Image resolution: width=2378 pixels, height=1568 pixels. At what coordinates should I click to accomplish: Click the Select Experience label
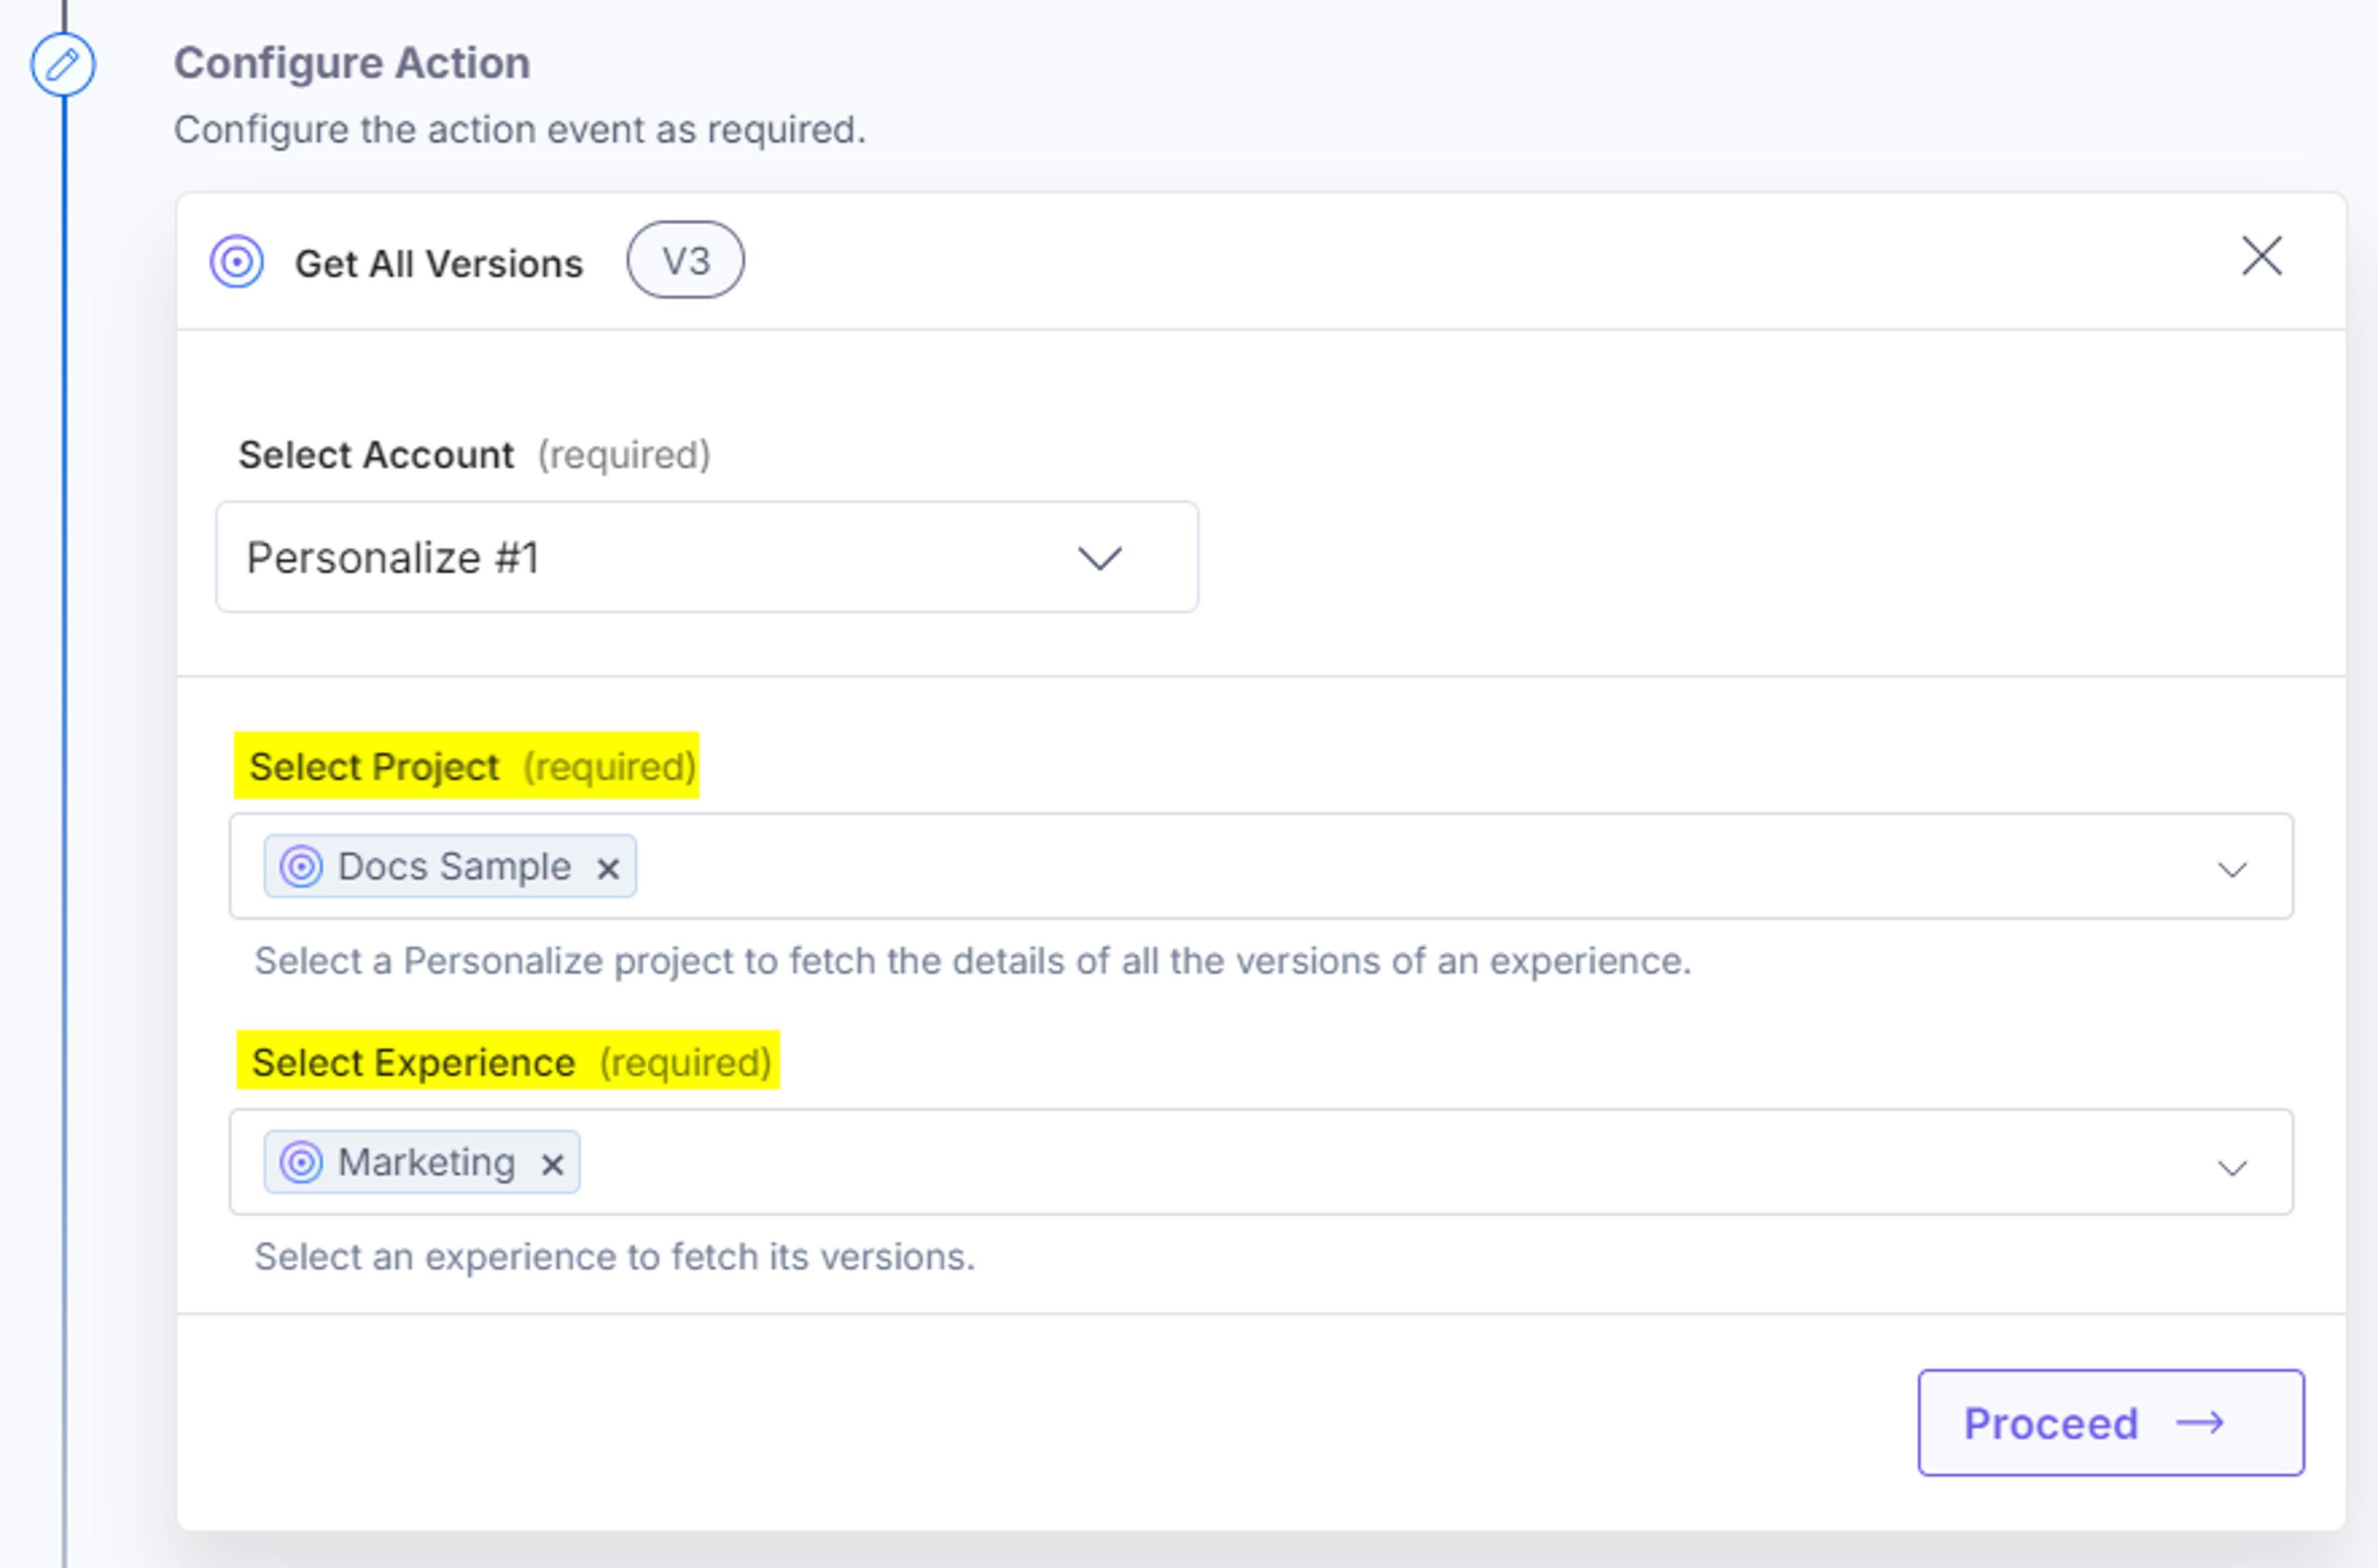[x=413, y=1062]
